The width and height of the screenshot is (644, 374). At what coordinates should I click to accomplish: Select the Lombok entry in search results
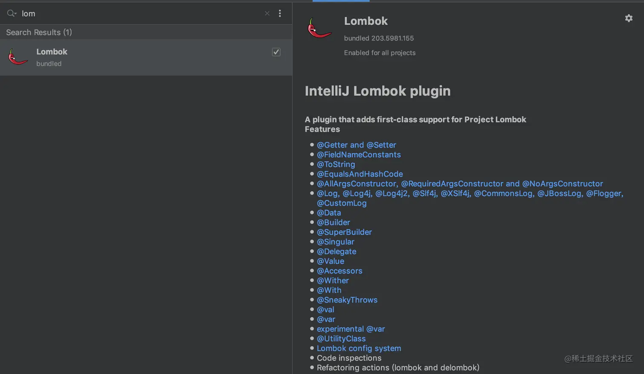52,51
